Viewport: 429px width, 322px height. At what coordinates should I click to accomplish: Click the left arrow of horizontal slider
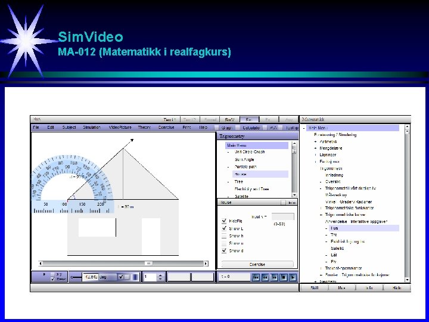point(41,264)
